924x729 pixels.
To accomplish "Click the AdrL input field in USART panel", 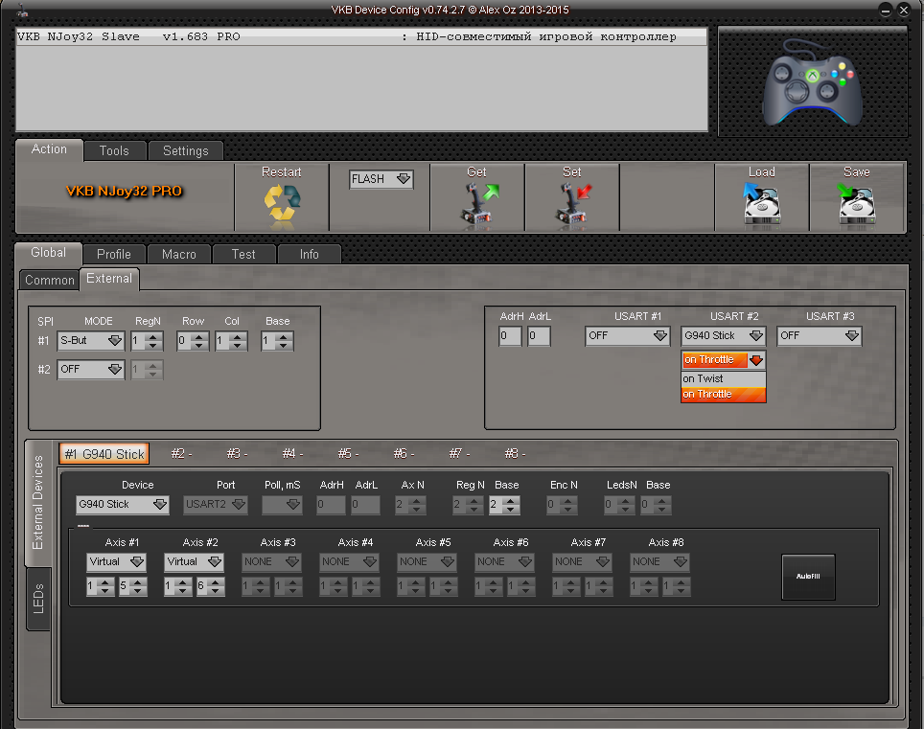I will (x=539, y=336).
